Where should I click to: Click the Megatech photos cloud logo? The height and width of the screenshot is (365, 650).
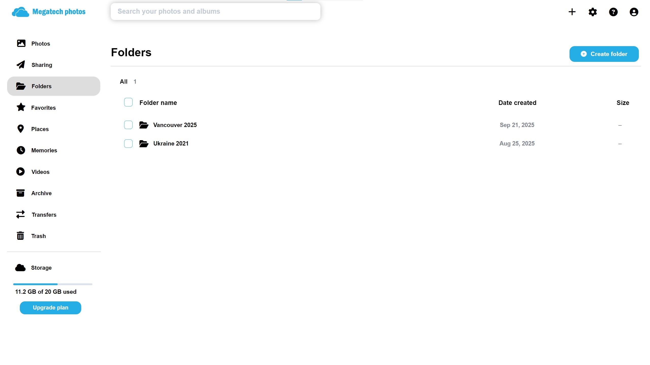(21, 12)
